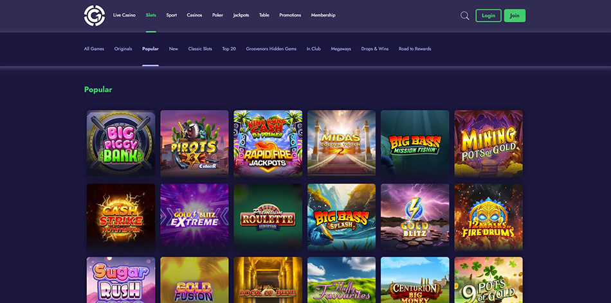Open the Megaways tab
This screenshot has height=303, width=611.
[341, 49]
